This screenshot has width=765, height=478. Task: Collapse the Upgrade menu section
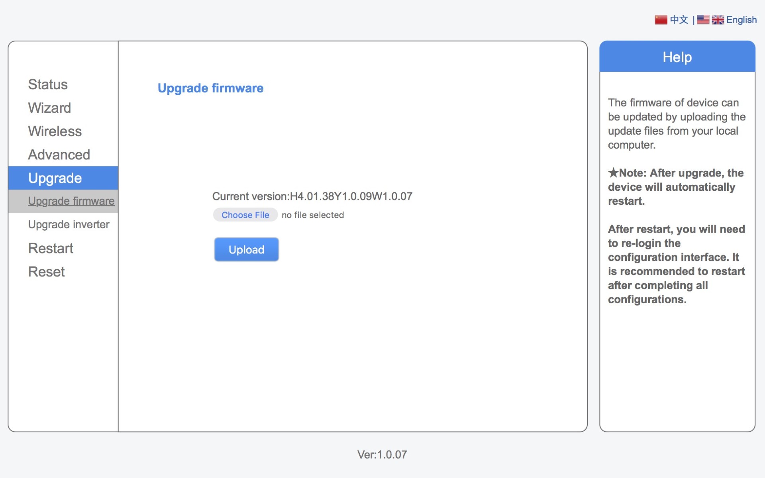55,178
